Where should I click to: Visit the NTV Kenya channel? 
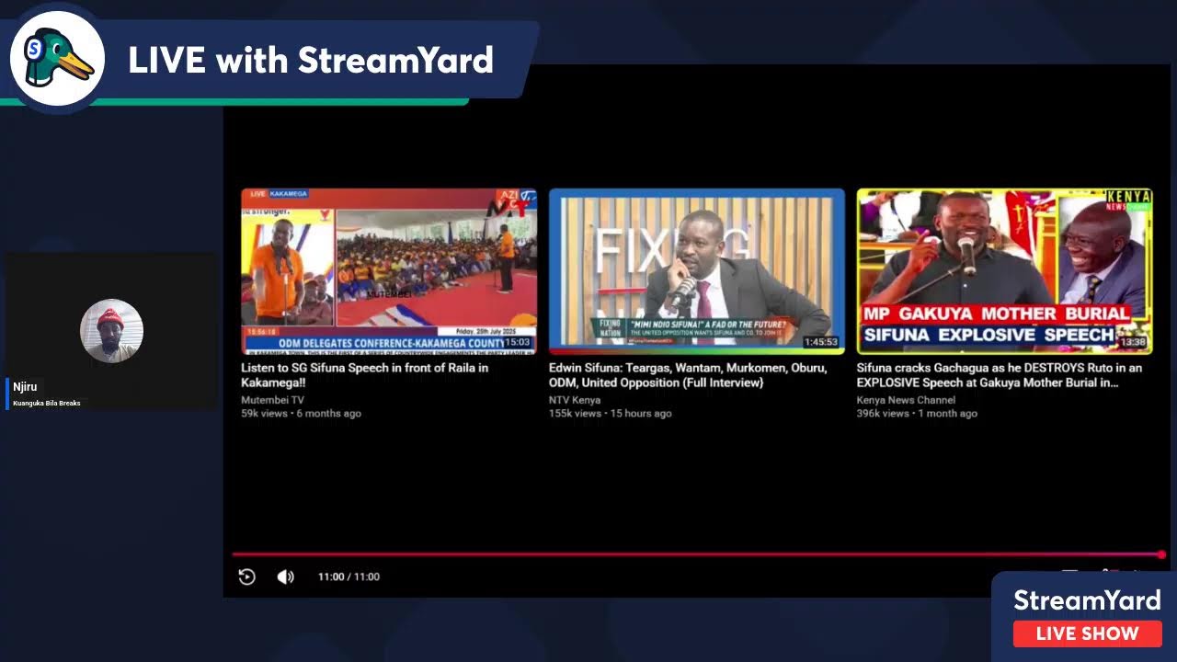[575, 400]
